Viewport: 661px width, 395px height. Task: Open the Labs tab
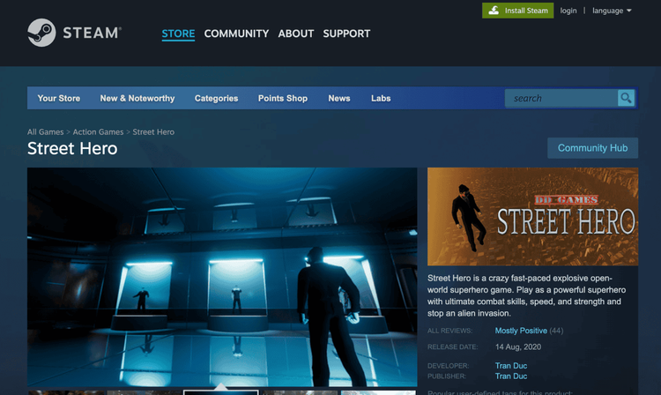coord(381,98)
